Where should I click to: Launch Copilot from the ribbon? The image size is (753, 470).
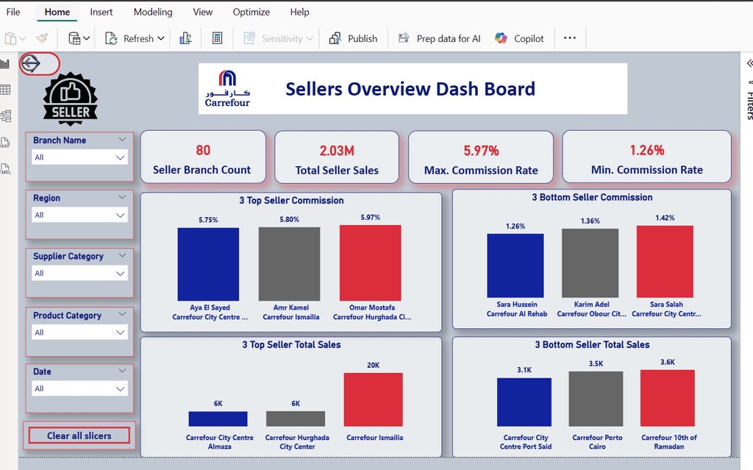point(520,38)
